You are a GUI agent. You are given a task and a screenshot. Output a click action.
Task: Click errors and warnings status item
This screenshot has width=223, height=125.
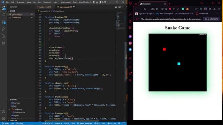point(20,124)
